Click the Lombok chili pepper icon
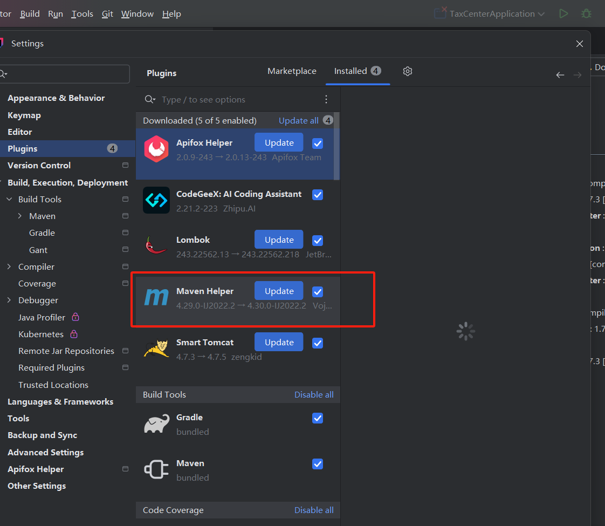 (156, 245)
